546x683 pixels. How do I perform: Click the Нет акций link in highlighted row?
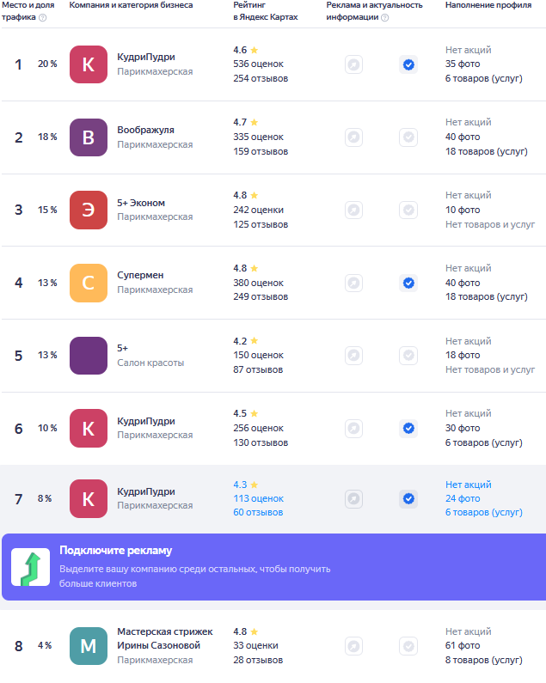pos(469,485)
